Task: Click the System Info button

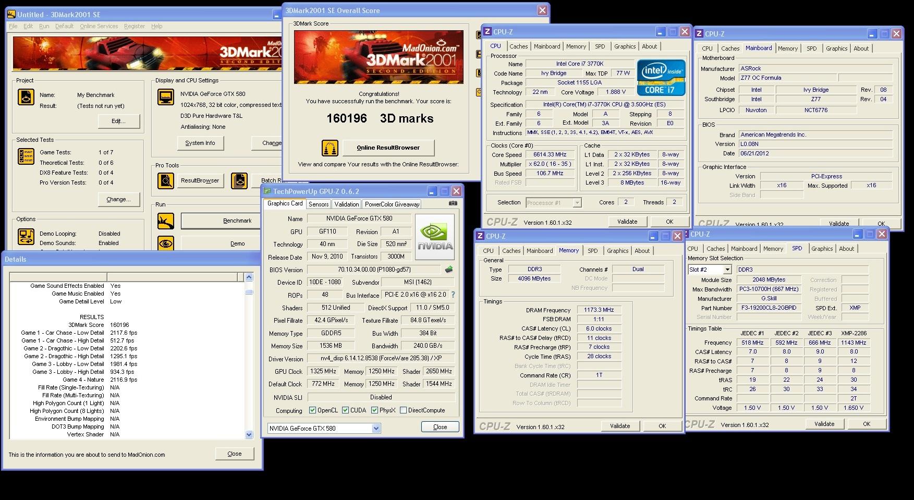Action: [x=200, y=143]
